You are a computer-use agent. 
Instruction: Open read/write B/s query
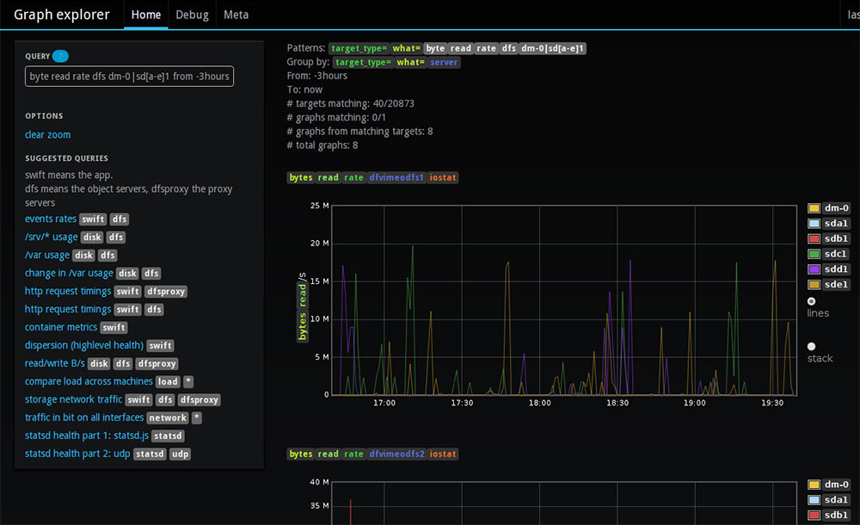click(x=55, y=363)
